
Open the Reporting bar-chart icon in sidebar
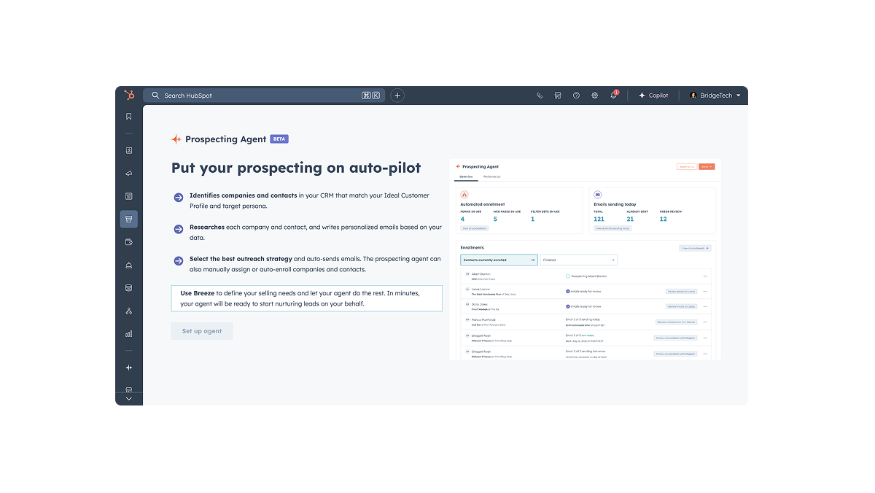click(128, 333)
